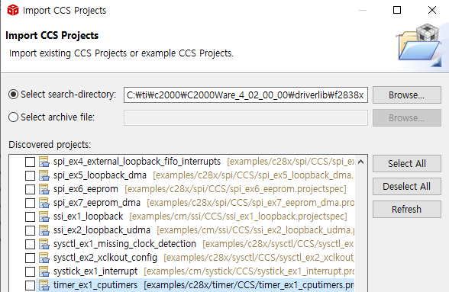Screen dimensions: 449x292
Task: Click the CCS cube icon in title bar
Action: 13,11
